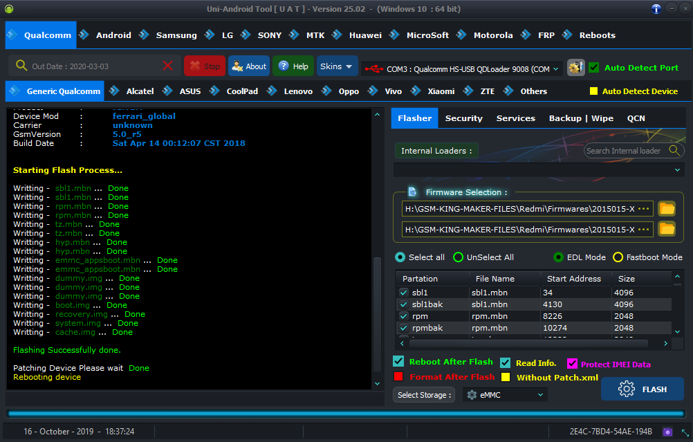Open the MTK tab
The width and height of the screenshot is (693, 442).
315,35
